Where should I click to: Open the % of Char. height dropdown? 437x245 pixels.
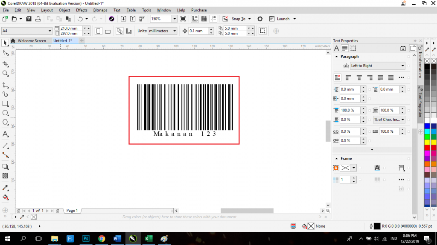[x=389, y=120]
